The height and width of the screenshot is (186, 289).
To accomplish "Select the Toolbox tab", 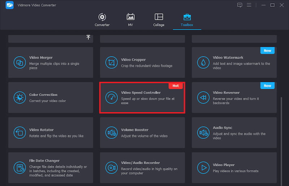I will pos(187,20).
